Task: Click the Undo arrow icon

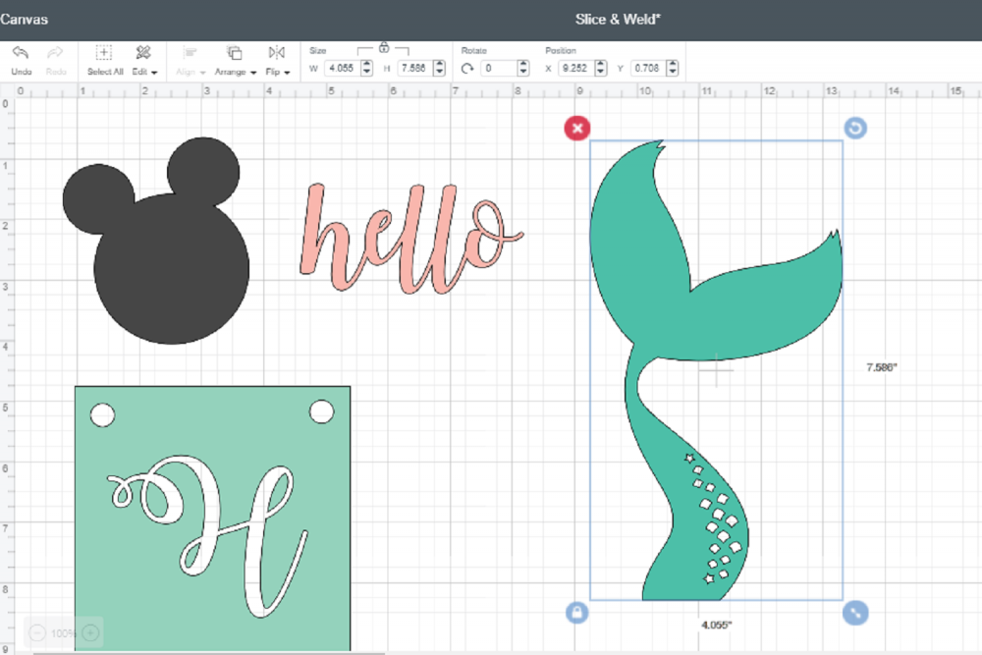Action: coord(20,53)
